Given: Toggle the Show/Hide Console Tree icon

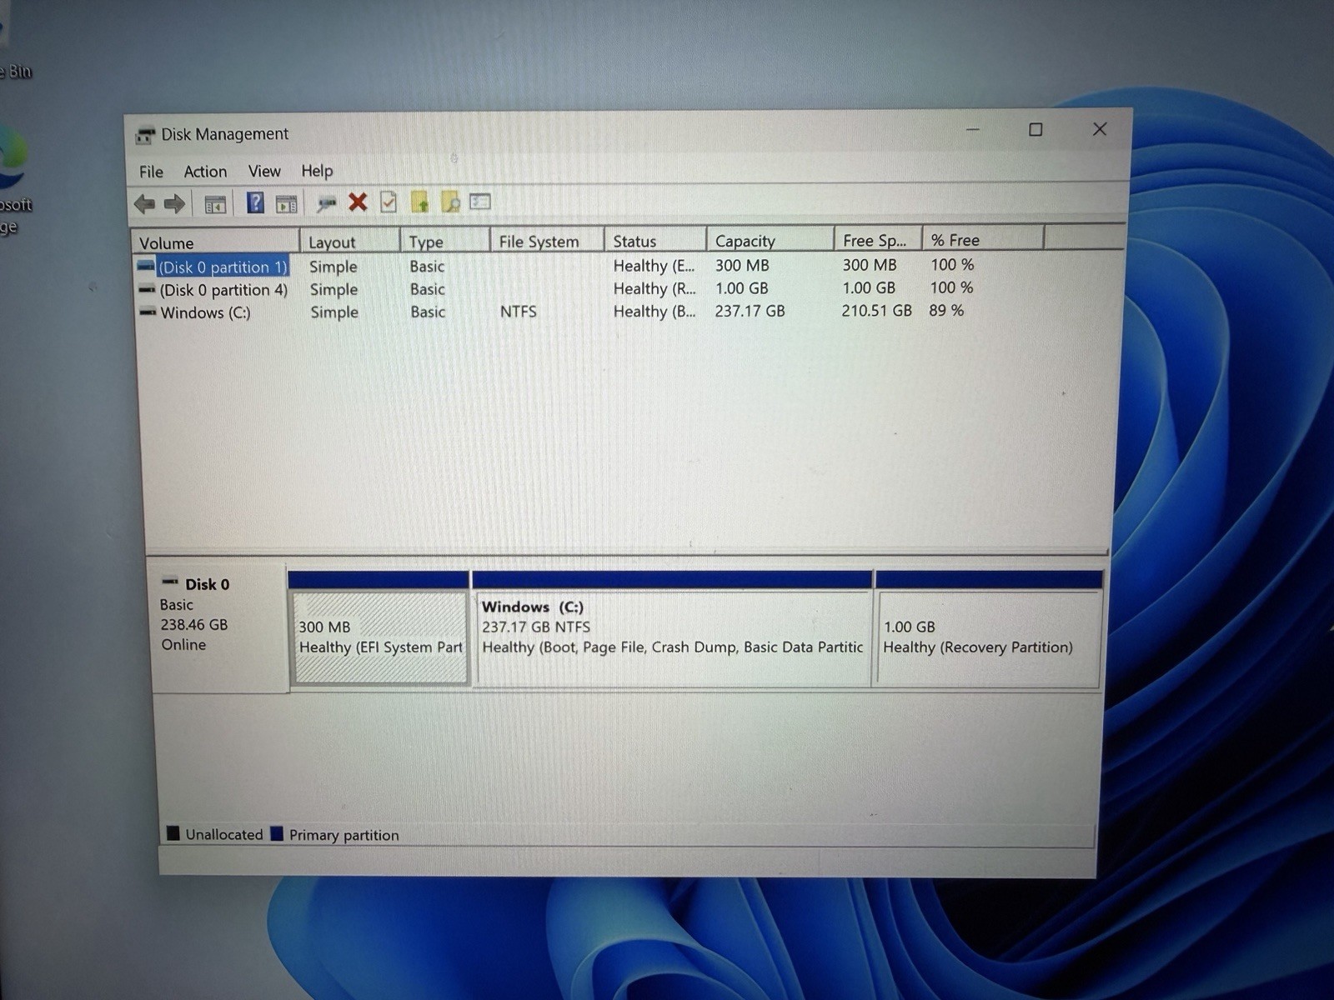Looking at the screenshot, I should [x=215, y=204].
